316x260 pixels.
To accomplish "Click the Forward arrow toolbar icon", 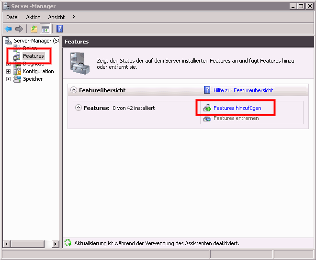I will [x=19, y=29].
